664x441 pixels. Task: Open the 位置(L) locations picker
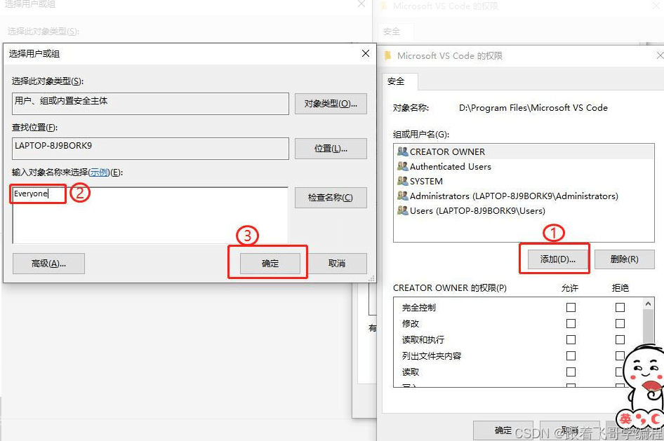331,149
